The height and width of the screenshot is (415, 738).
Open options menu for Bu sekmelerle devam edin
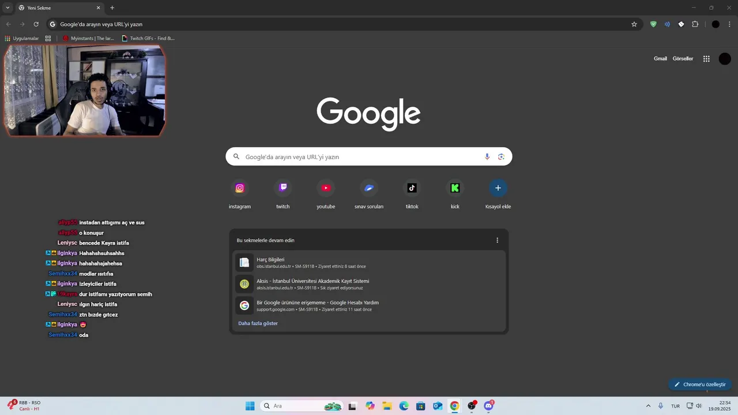click(x=498, y=240)
